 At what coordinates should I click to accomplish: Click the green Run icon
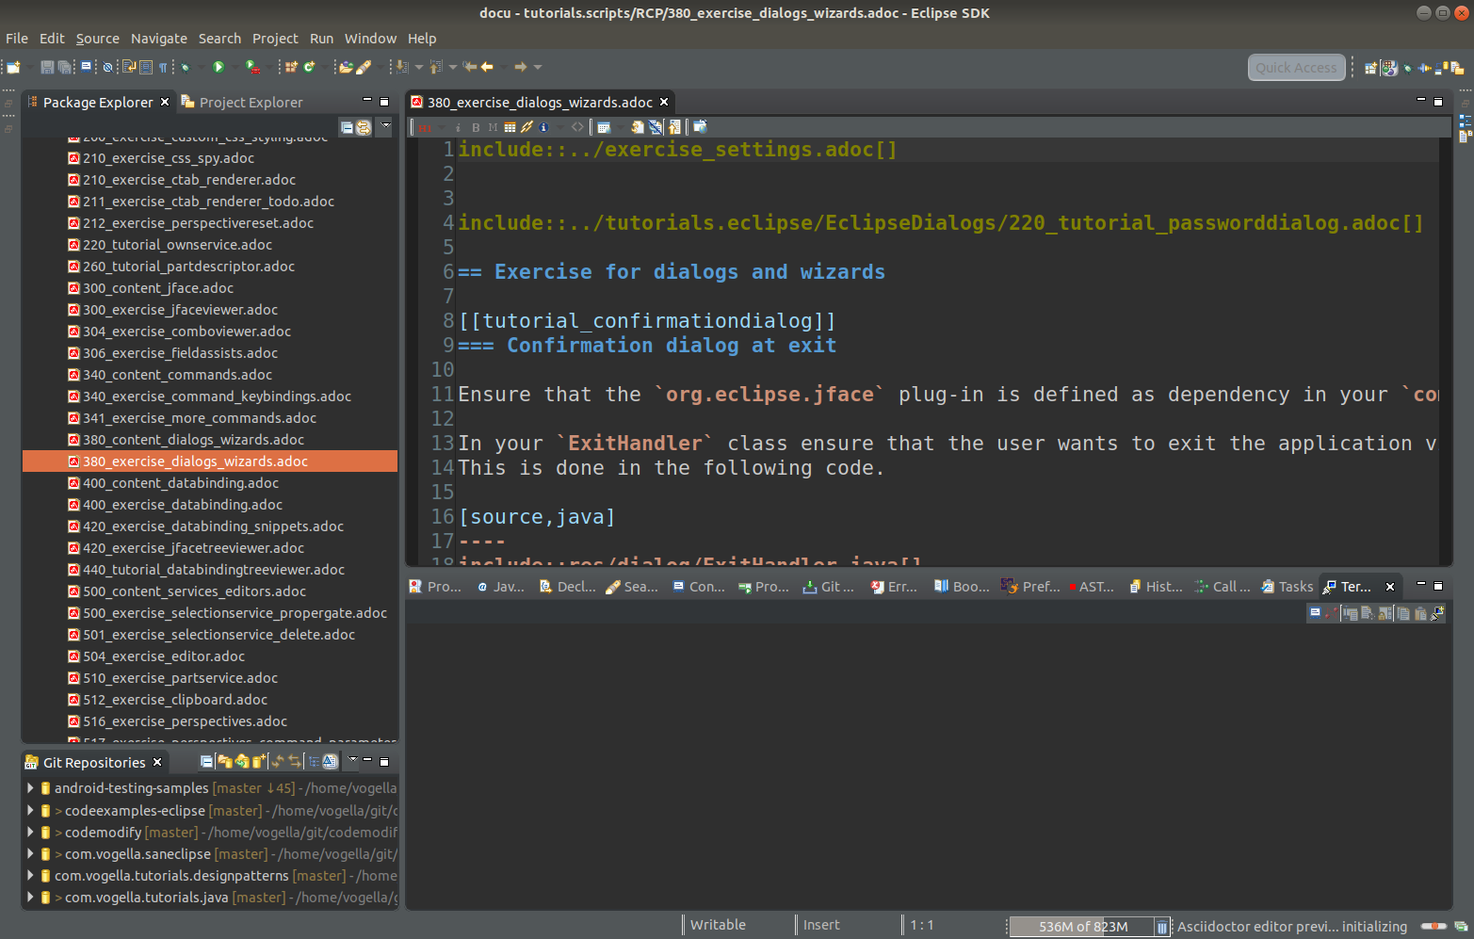(218, 66)
